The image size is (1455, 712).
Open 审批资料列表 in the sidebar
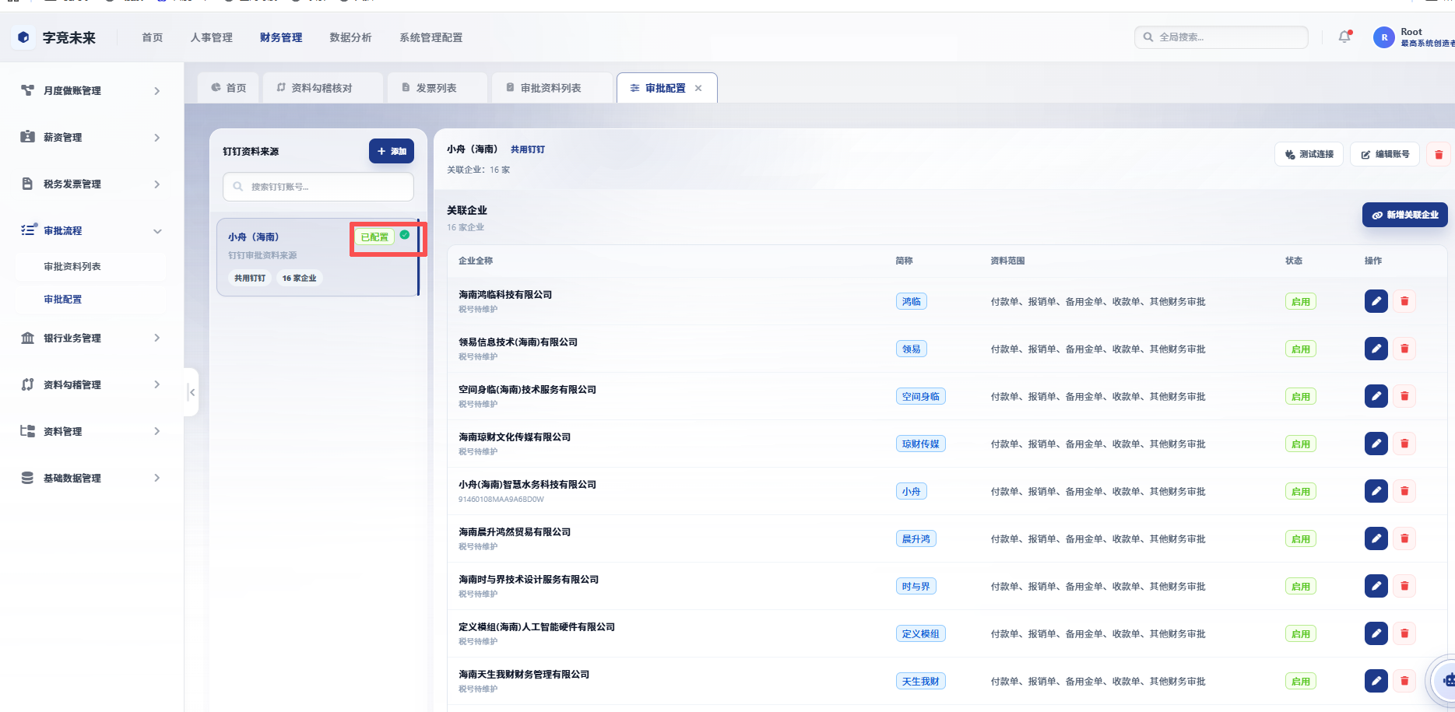click(x=90, y=266)
